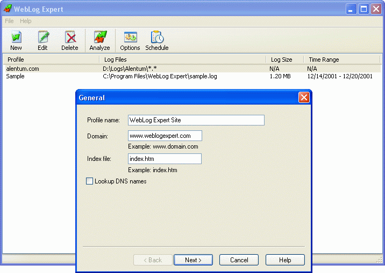385x273 pixels.
Task: Enable the Lookup DNS names checkbox
Action: tap(90, 181)
